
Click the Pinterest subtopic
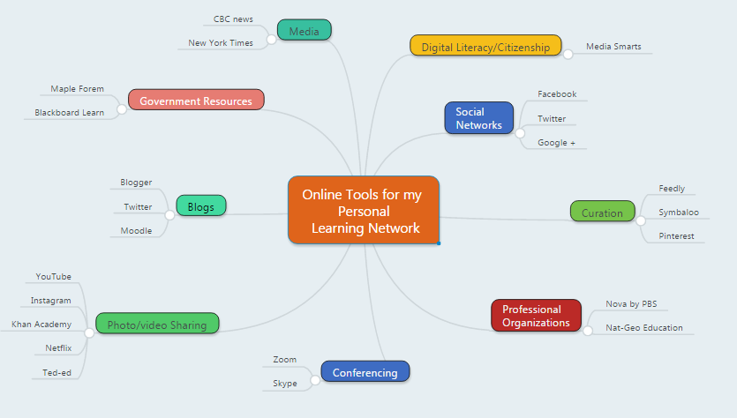tap(676, 236)
